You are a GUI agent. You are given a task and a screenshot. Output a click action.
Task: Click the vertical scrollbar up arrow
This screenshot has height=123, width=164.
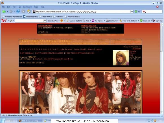point(161,24)
